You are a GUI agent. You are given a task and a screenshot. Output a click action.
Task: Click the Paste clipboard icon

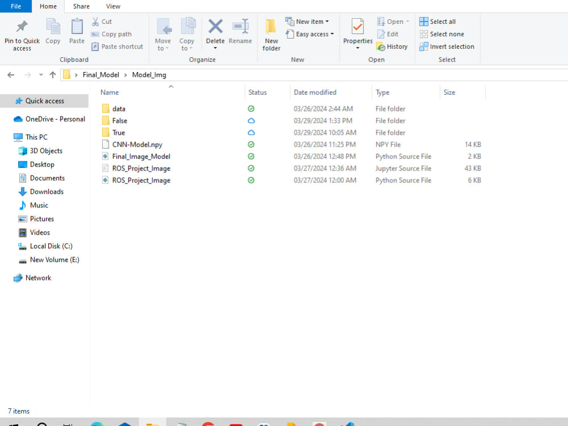77,27
